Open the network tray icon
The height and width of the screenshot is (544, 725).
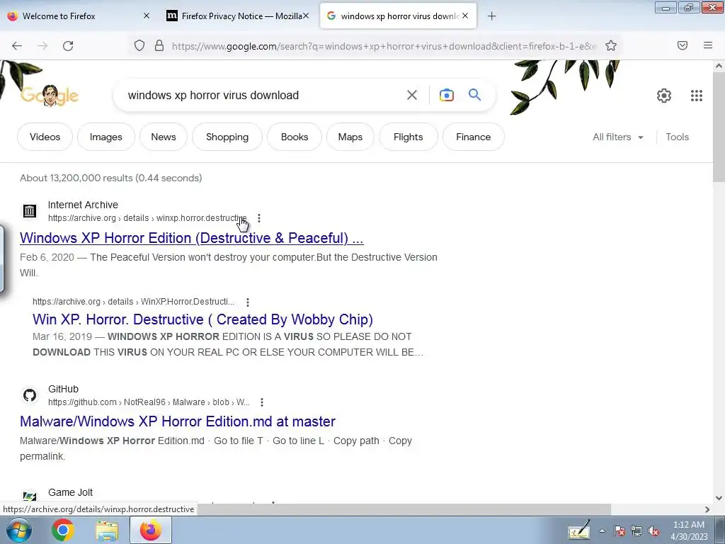click(636, 531)
